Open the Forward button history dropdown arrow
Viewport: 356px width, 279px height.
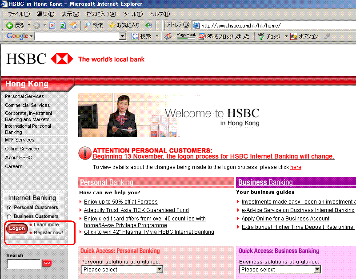(44, 25)
